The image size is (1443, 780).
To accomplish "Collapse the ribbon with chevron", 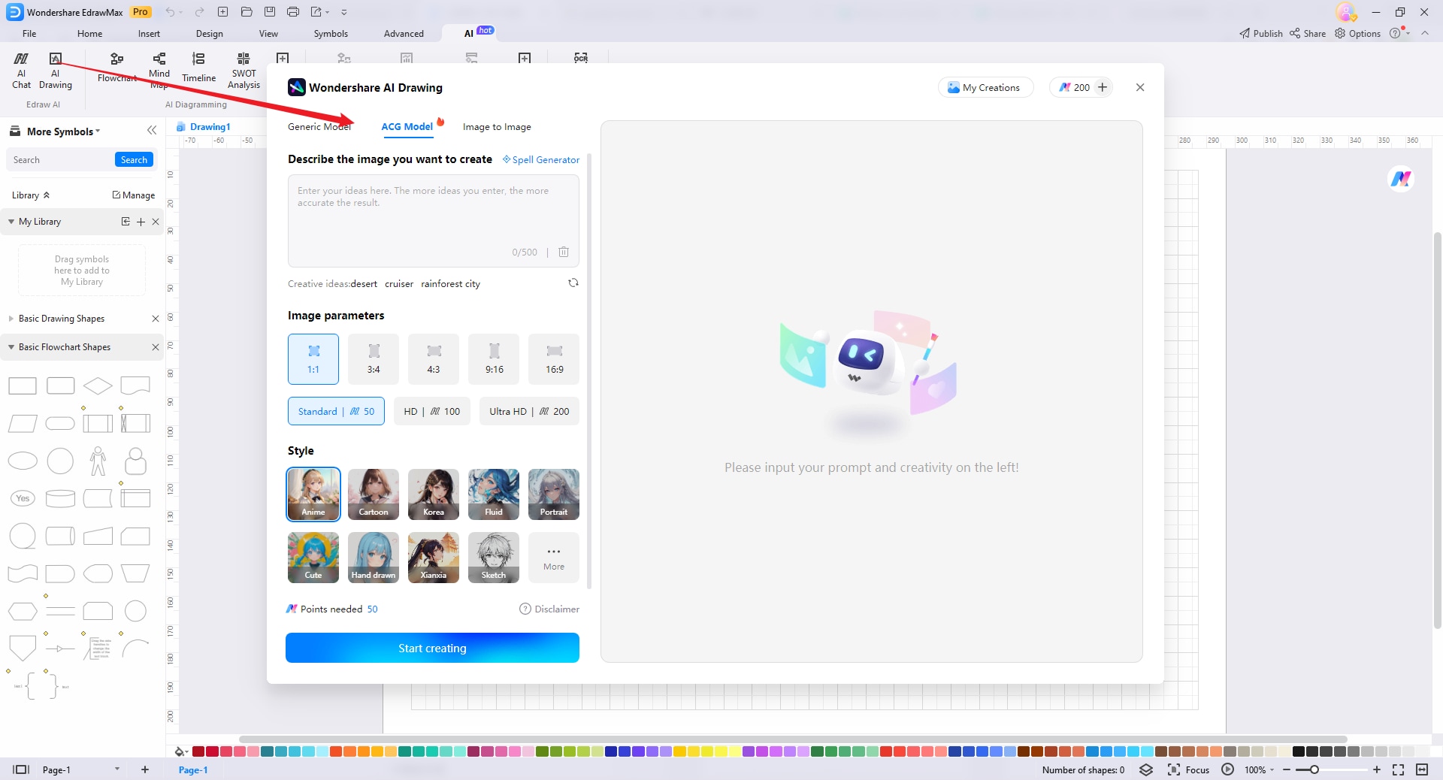I will coord(1425,33).
